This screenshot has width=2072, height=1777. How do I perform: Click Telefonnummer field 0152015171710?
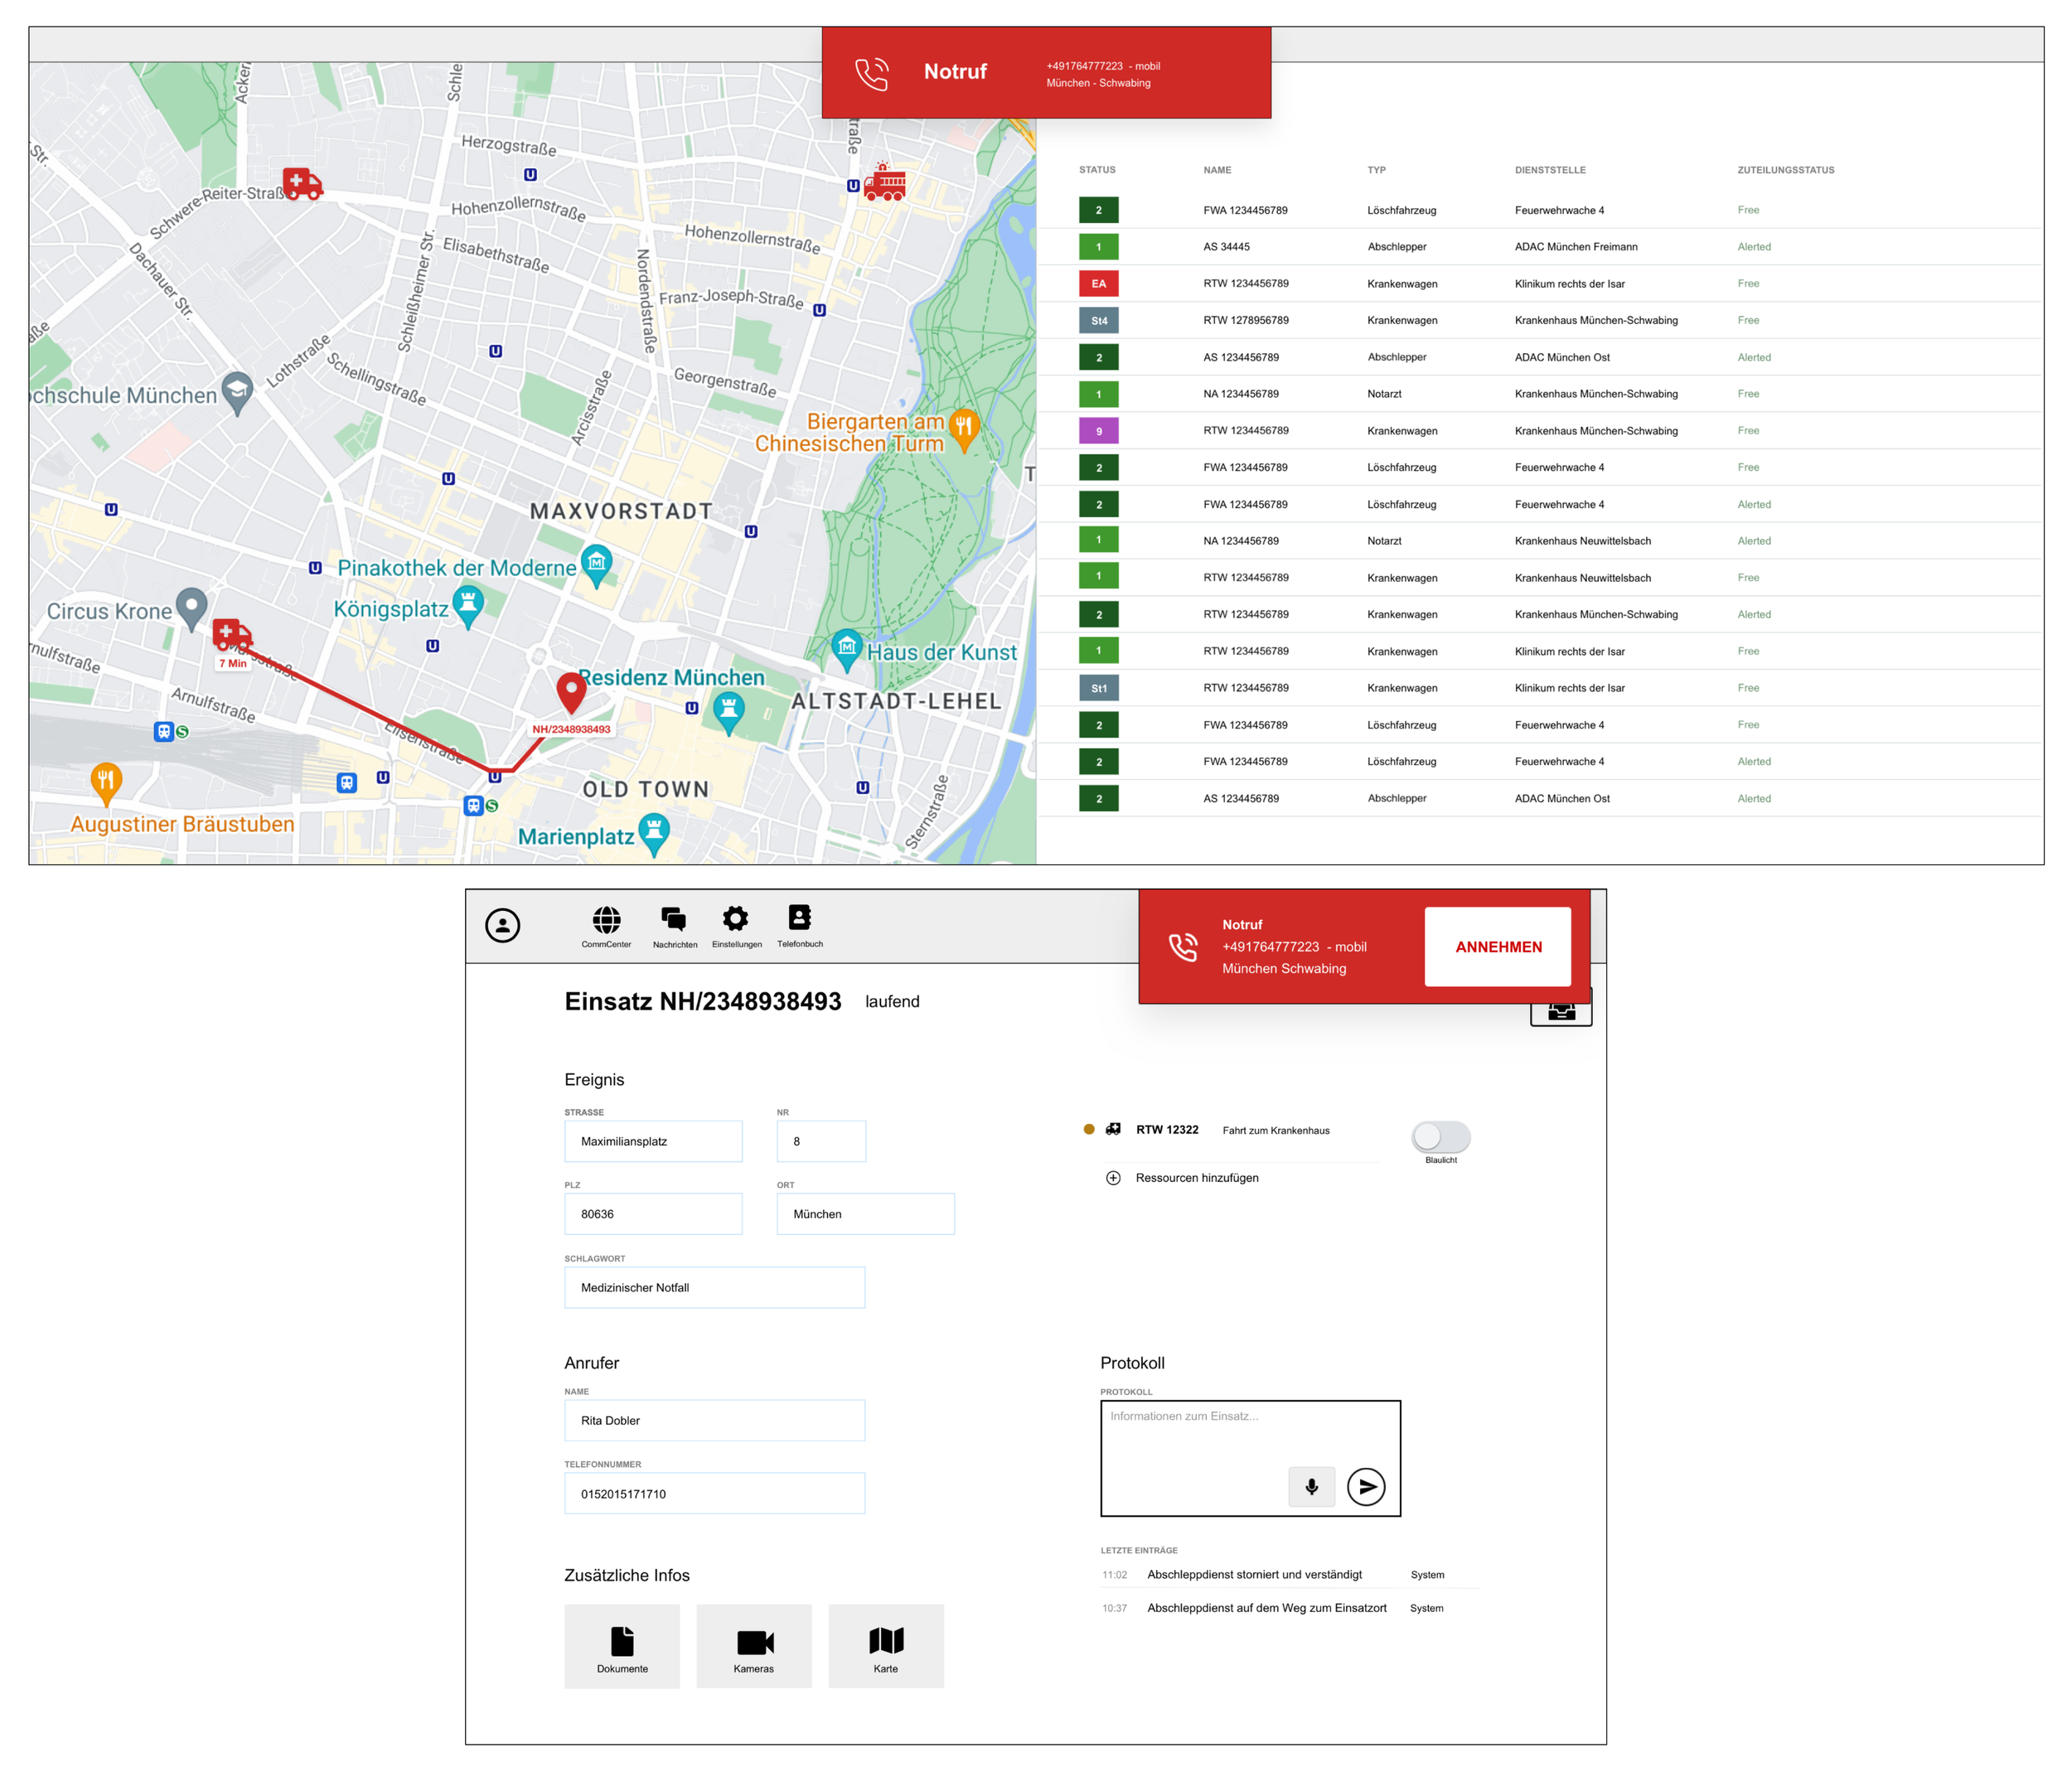714,1494
